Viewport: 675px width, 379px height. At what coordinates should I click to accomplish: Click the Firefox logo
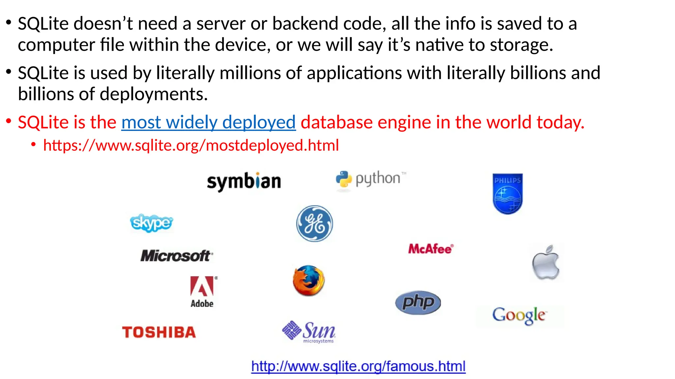point(309,280)
